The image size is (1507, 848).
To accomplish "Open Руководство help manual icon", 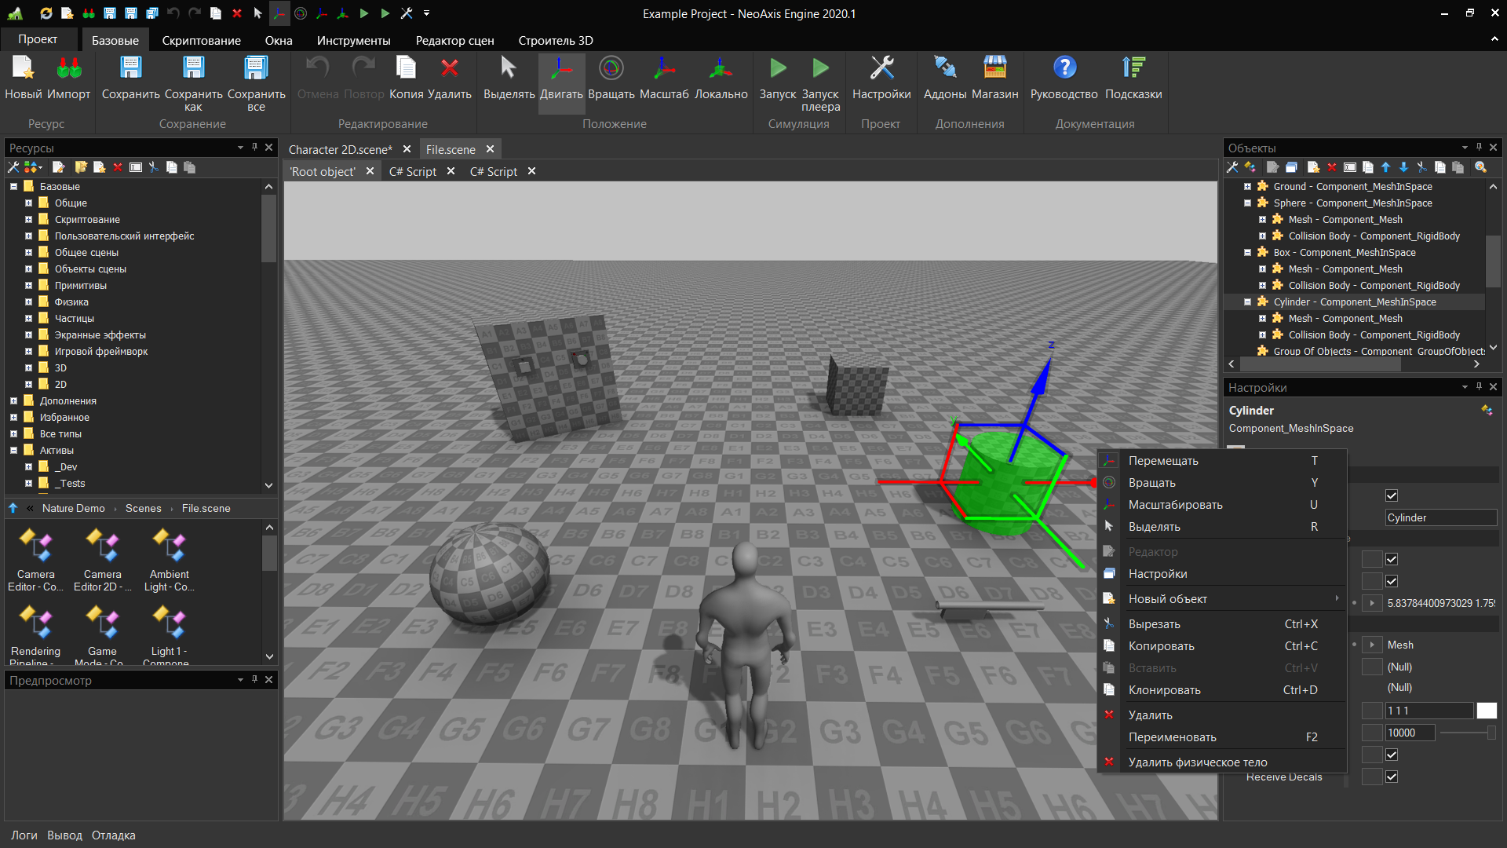I will [x=1064, y=78].
